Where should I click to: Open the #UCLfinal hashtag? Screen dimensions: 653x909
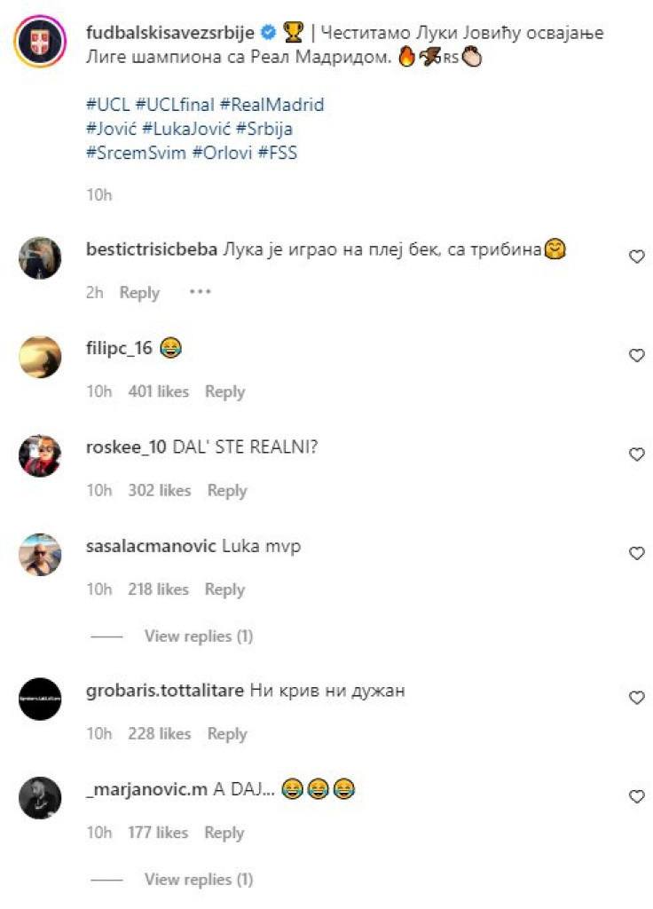tap(177, 105)
